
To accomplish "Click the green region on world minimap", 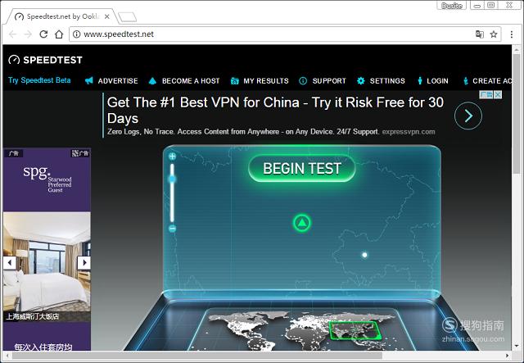I will point(355,330).
